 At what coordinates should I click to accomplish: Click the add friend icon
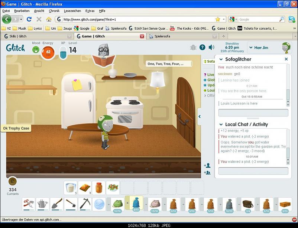pos(207,165)
